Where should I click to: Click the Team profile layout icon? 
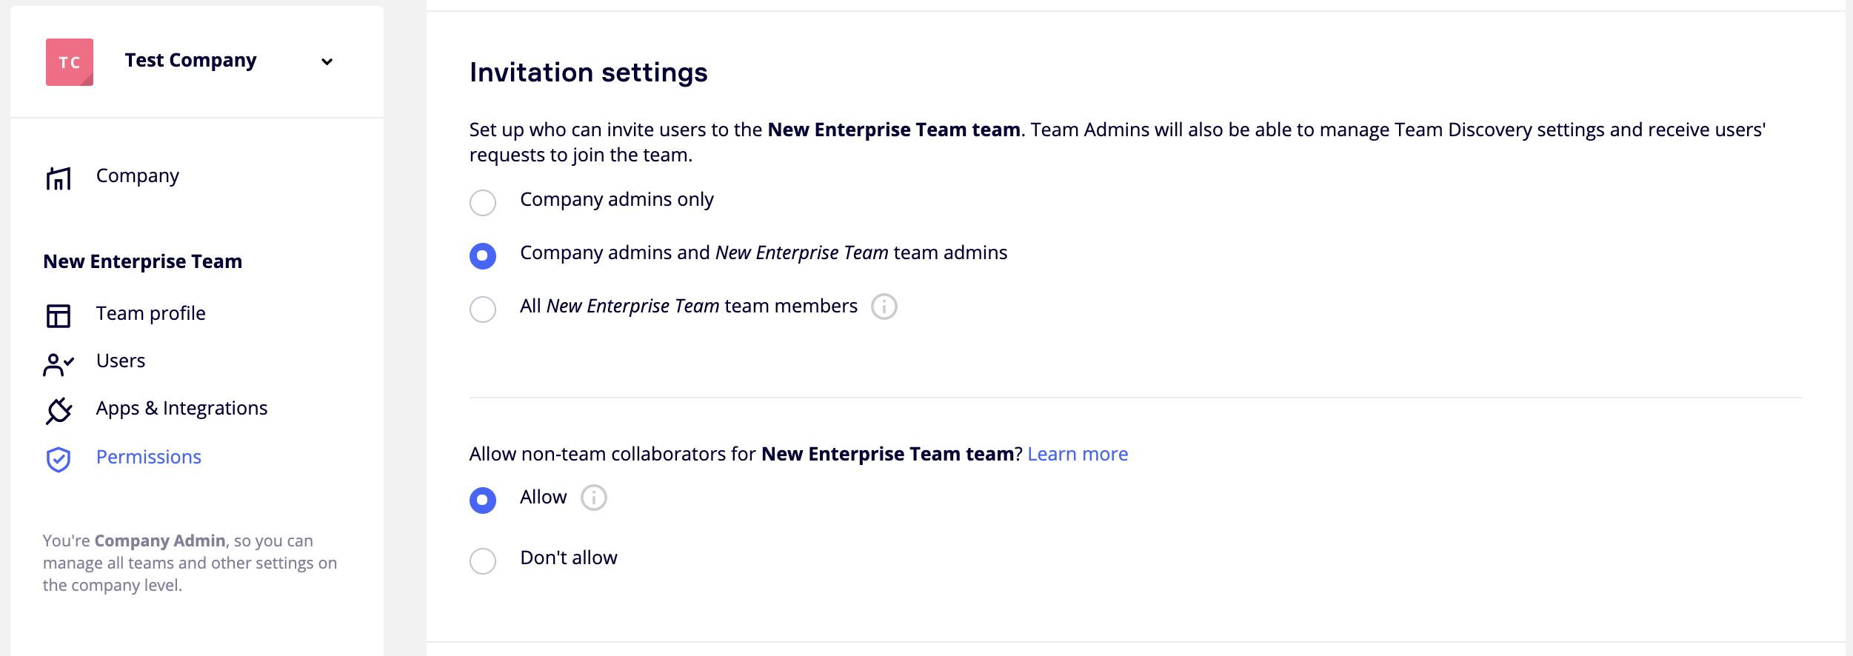(x=59, y=316)
